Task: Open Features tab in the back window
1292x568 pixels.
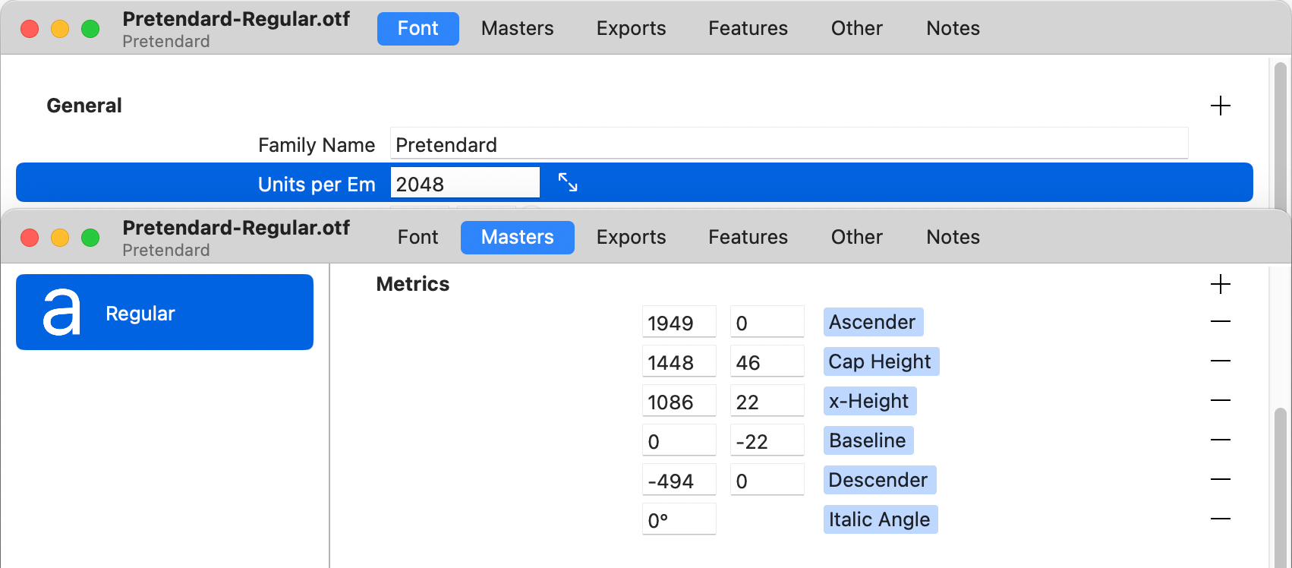Action: coord(748,29)
